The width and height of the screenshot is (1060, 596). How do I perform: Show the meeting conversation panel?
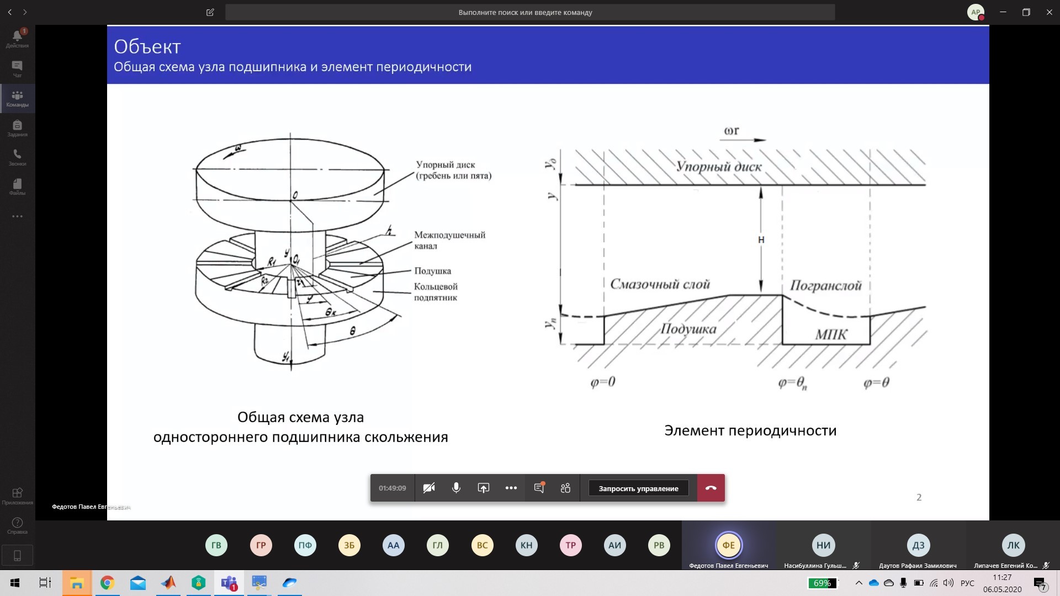(x=539, y=488)
